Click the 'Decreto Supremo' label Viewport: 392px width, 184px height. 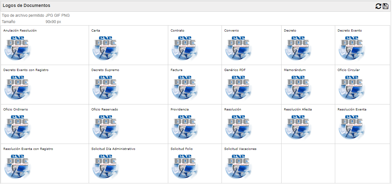click(x=105, y=70)
